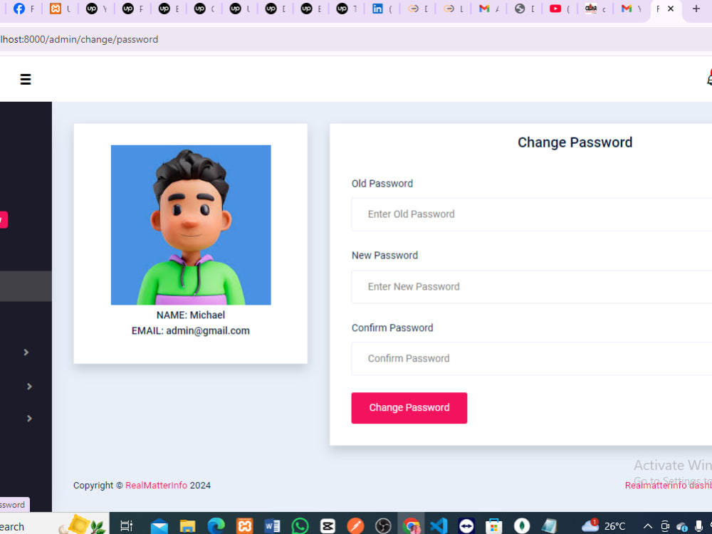Switch to the Facebook browser tab

[x=23, y=9]
